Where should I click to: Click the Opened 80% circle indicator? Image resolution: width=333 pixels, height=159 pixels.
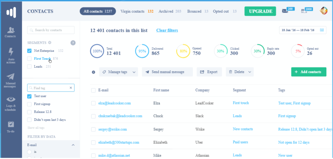183,51
